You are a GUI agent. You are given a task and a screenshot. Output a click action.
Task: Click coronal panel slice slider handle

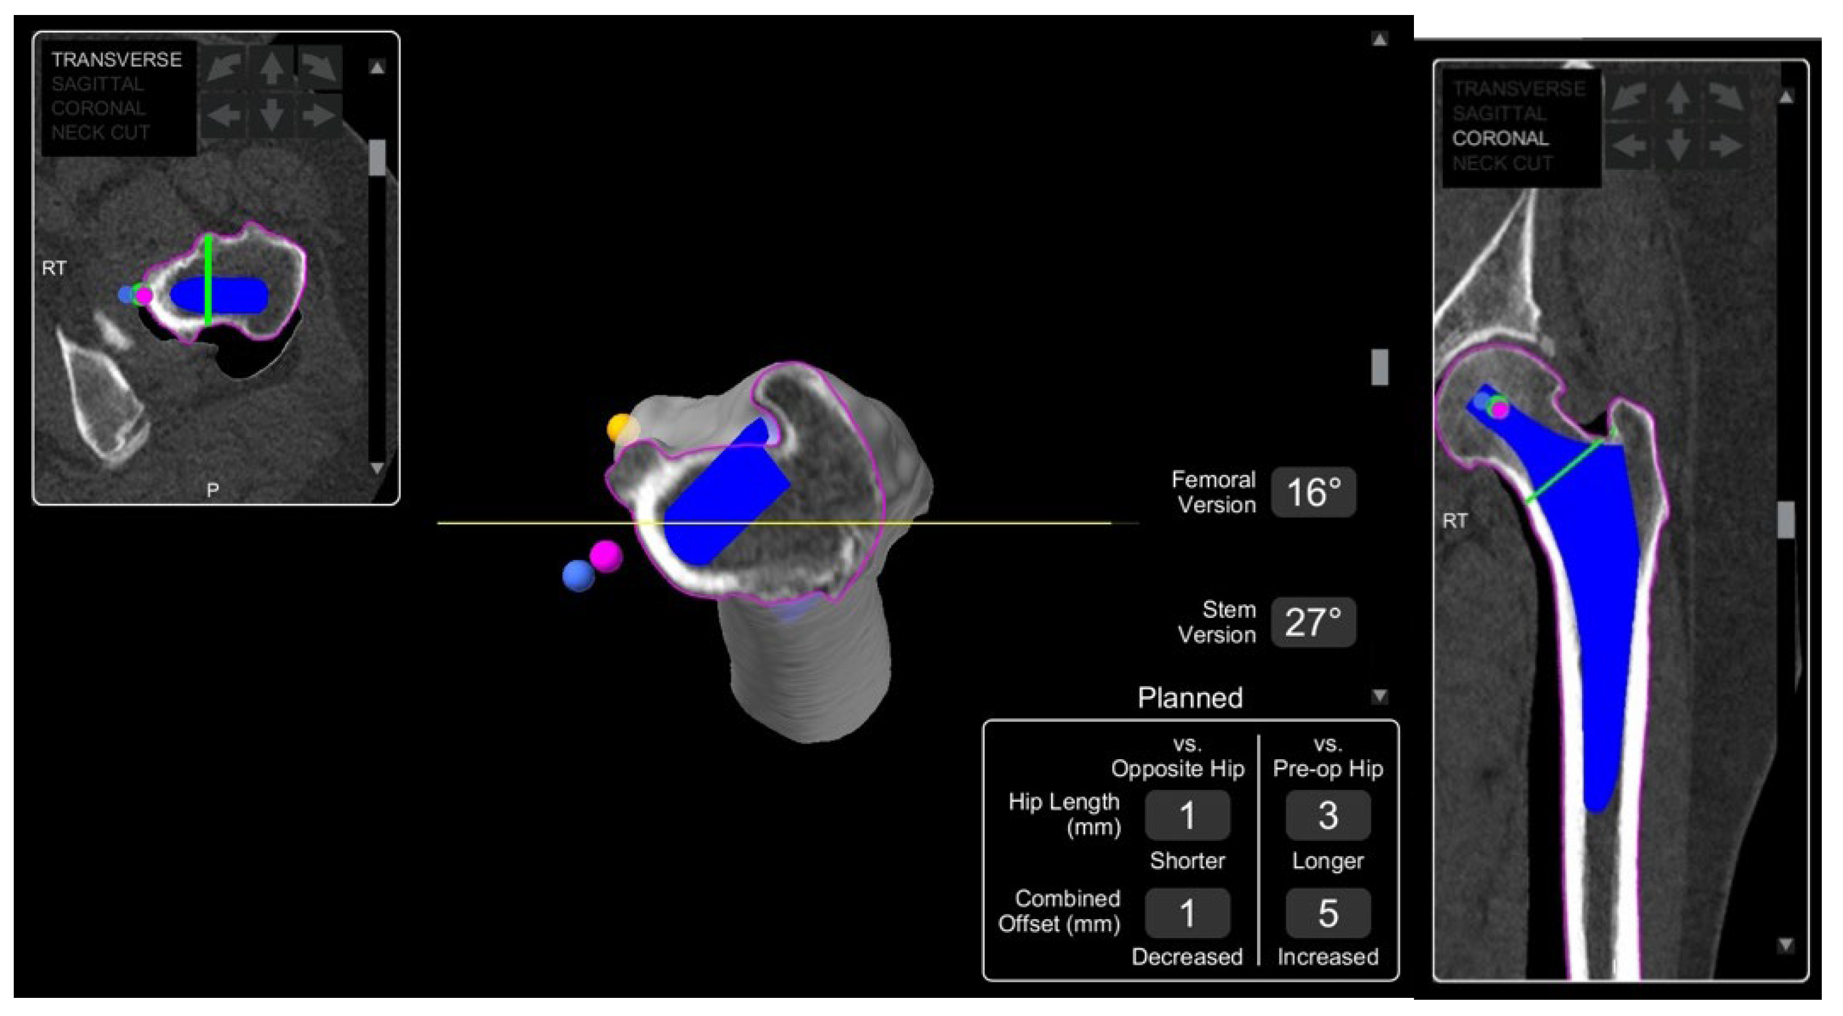coord(1786,519)
